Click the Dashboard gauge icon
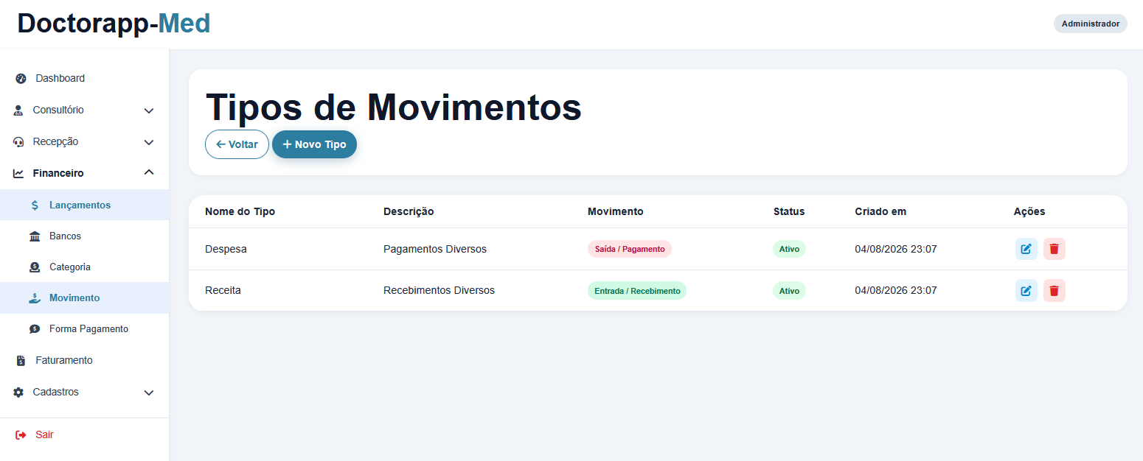 pos(21,79)
